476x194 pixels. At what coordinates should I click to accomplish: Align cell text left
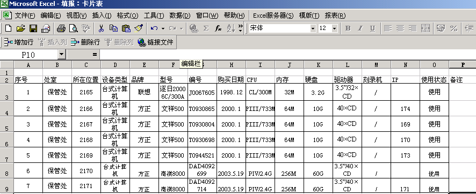pyautogui.click(x=388, y=28)
